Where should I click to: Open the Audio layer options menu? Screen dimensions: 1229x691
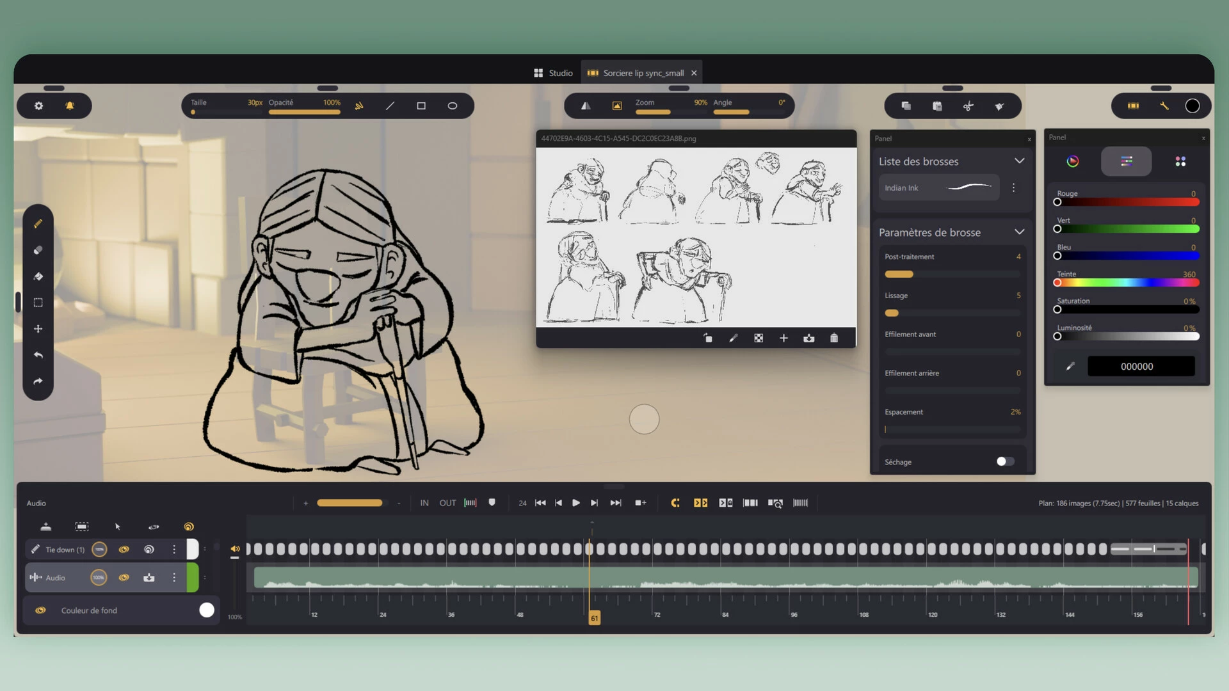(174, 578)
